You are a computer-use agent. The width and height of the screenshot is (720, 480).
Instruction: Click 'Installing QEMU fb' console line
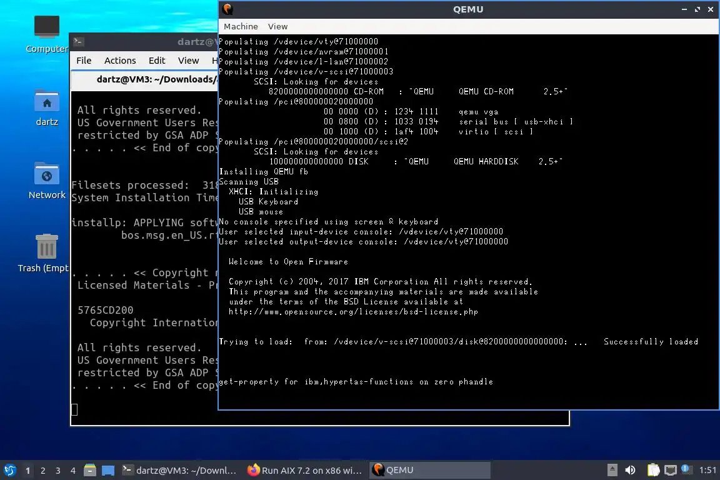pos(264,171)
